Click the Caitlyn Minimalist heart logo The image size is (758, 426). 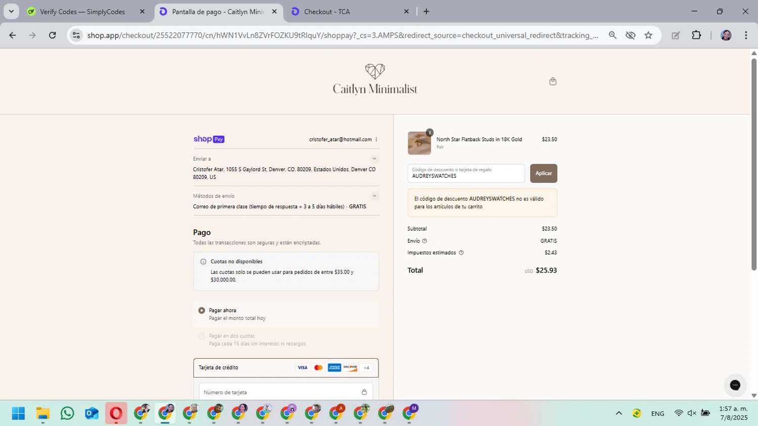tap(375, 79)
